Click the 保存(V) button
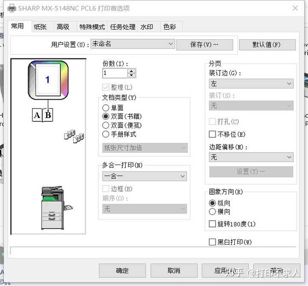308x286 pixels. pos(204,45)
